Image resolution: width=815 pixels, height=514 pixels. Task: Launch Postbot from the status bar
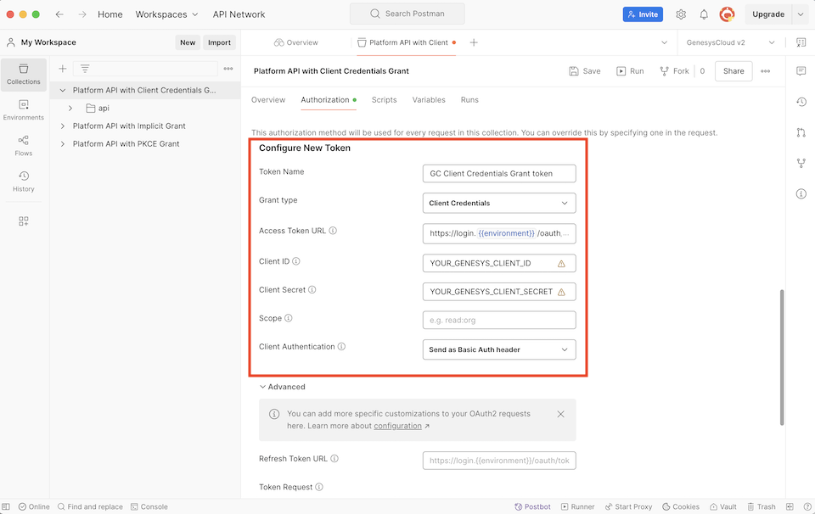click(x=533, y=506)
